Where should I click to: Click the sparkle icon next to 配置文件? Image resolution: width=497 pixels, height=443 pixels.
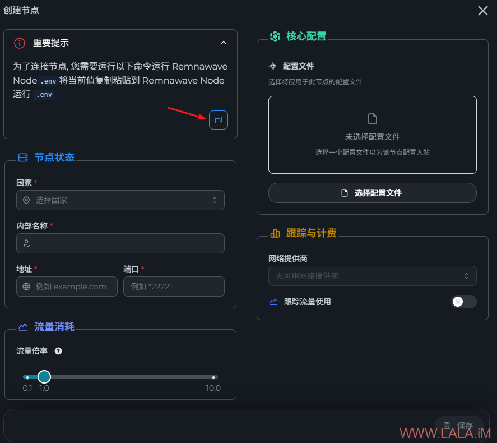(x=272, y=66)
